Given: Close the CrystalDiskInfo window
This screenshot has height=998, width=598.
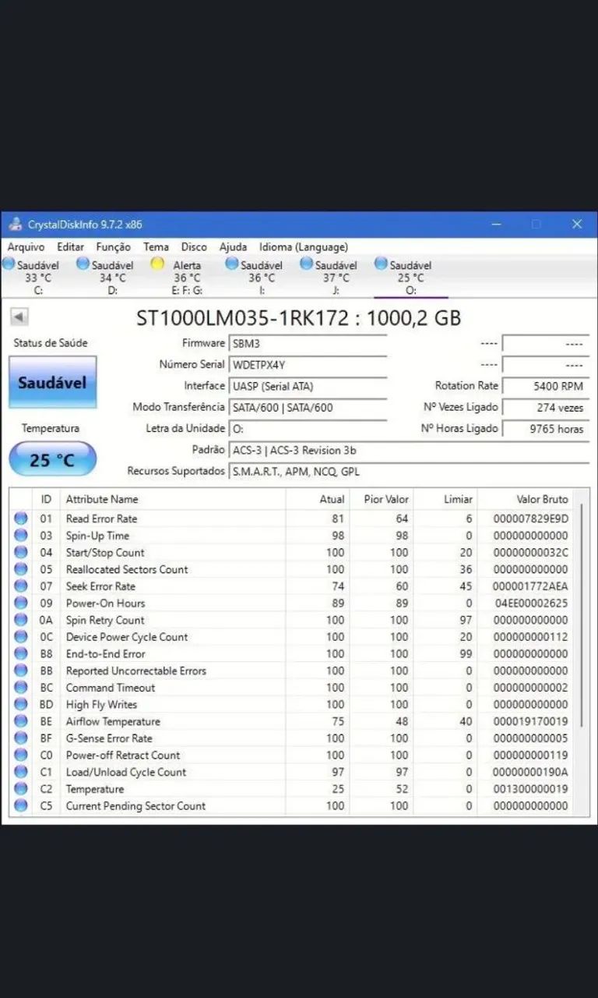Looking at the screenshot, I should coord(577,224).
